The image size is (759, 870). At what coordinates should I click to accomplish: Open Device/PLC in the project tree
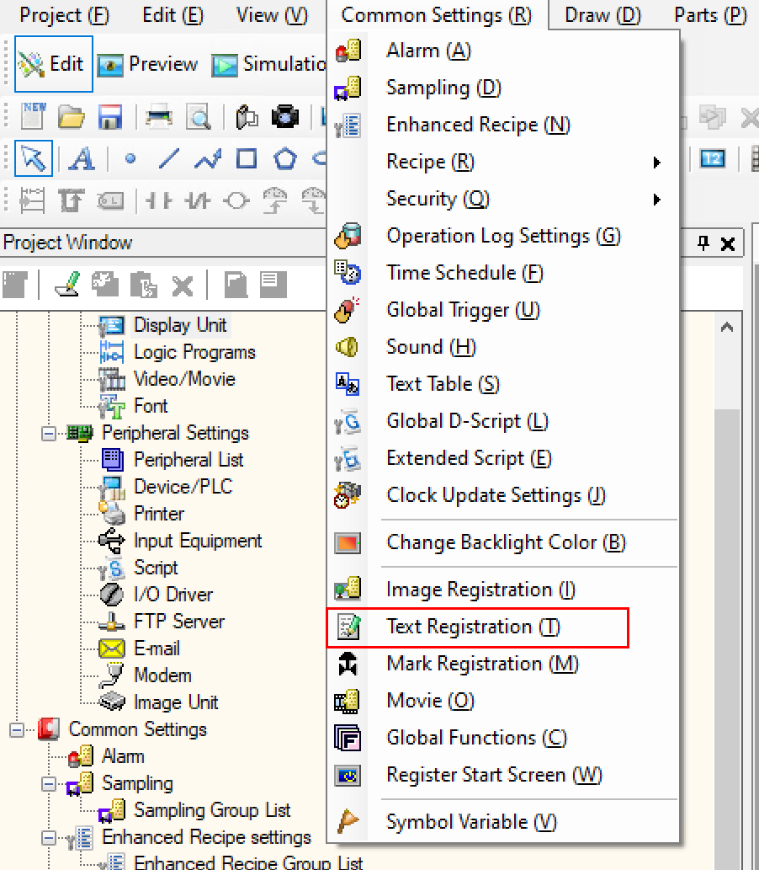coord(183,487)
